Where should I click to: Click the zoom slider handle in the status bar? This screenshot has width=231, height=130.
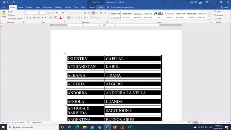(215, 122)
